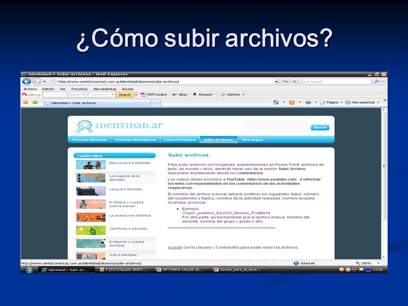Open the Portada Alumnos nav tab

90,140
